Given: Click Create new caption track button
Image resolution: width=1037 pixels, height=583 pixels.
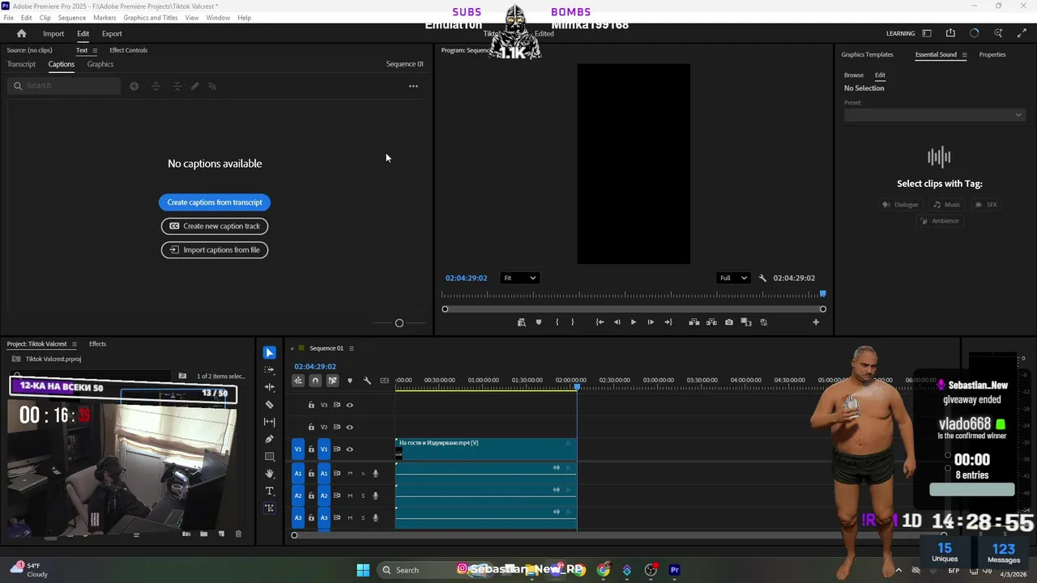Looking at the screenshot, I should pos(215,226).
